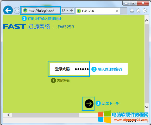Open the browser Home icon
Image resolution: width=151 pixels, height=125 pixels.
(x=132, y=11)
